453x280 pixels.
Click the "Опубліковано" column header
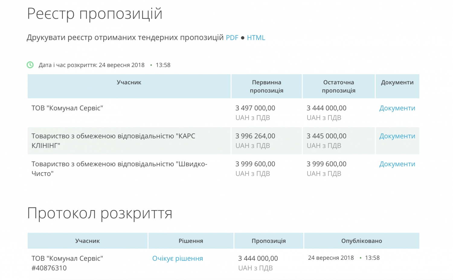click(x=361, y=241)
